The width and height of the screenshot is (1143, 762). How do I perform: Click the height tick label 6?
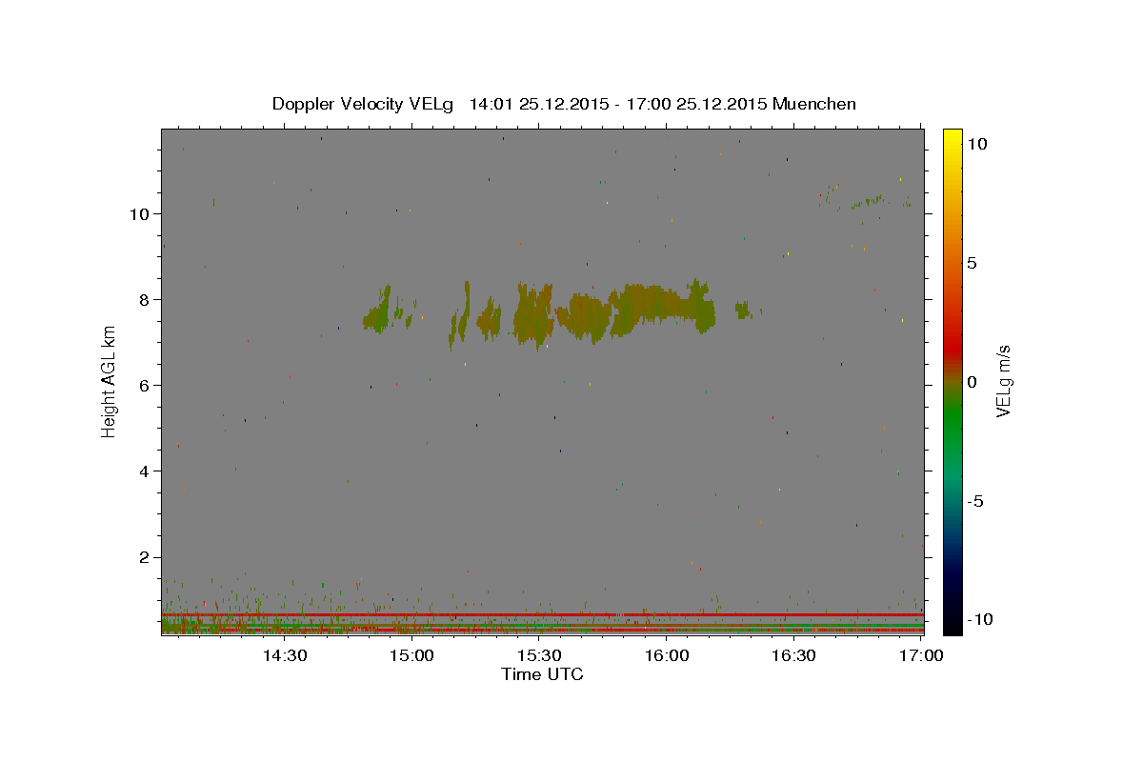click(146, 385)
